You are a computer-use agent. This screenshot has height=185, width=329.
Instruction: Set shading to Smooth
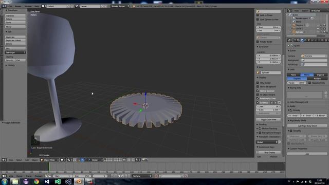pyautogui.click(x=10, y=60)
